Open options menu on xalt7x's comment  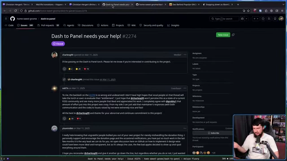click(185, 88)
